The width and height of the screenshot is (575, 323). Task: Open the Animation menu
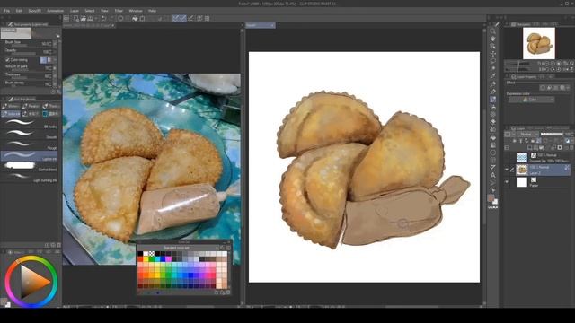[55, 11]
